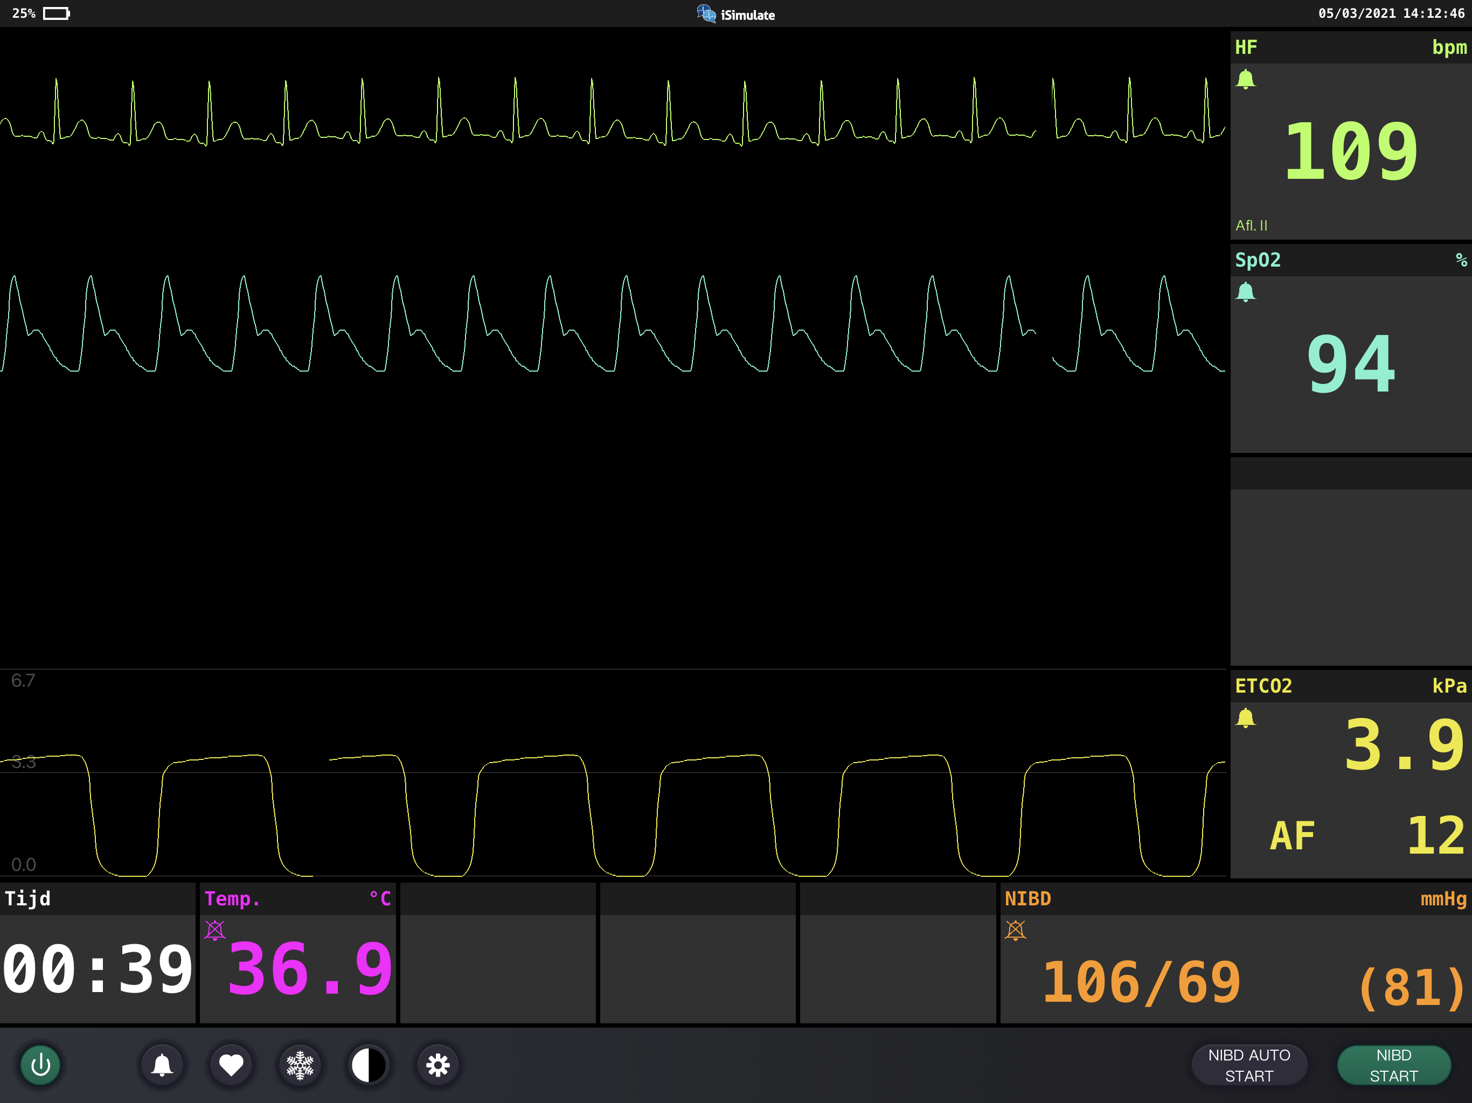1472x1103 pixels.
Task: Tap the bpm unit label
Action: (1449, 47)
